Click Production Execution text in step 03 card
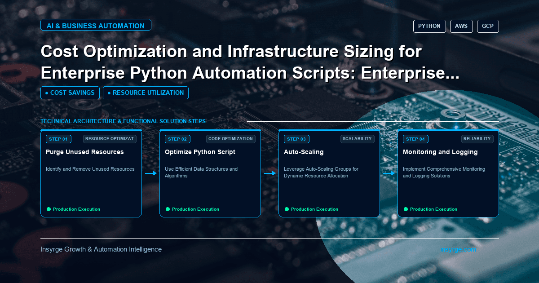The width and height of the screenshot is (539, 283). [314, 209]
